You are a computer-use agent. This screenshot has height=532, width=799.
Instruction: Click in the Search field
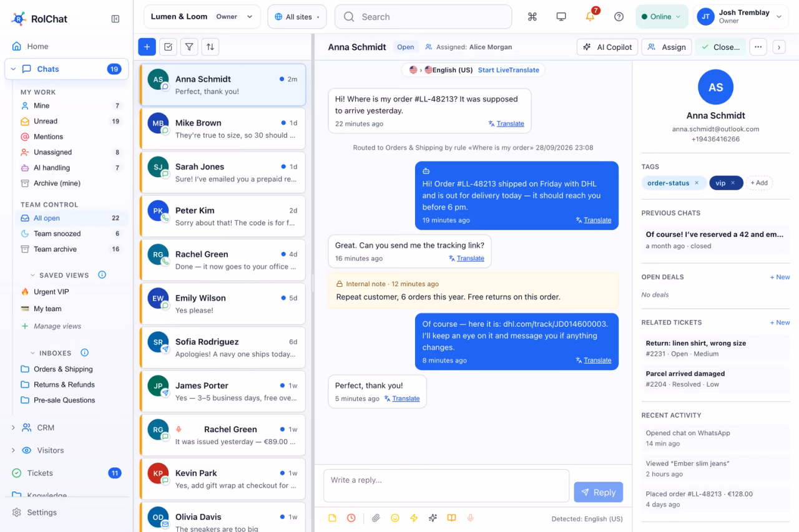(x=423, y=17)
